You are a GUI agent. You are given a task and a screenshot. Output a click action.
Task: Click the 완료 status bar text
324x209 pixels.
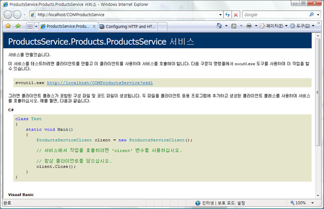coord(7,203)
